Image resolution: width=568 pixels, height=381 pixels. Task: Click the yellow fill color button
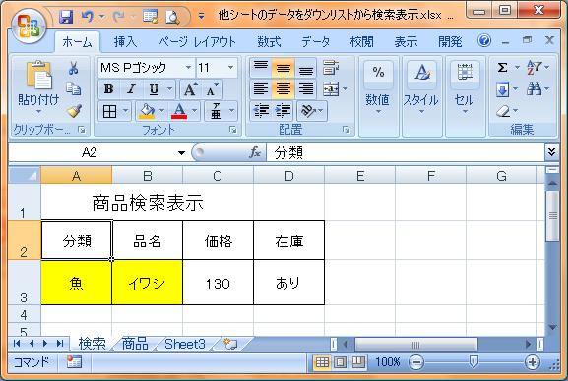(147, 111)
